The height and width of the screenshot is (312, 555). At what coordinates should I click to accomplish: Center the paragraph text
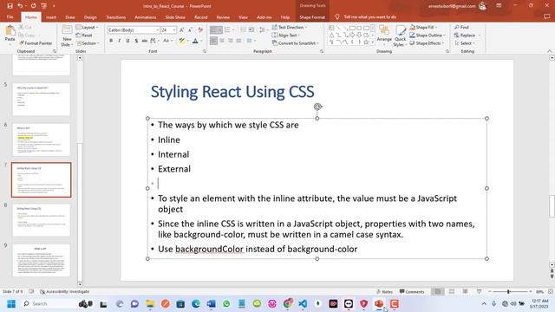[222, 41]
